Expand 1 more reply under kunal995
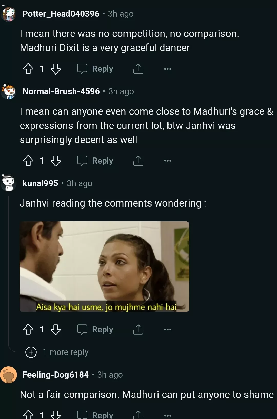277x419 pixels. [x=57, y=352]
